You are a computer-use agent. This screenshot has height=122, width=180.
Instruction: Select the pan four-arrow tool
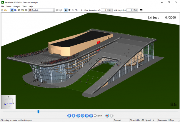click(x=73, y=10)
